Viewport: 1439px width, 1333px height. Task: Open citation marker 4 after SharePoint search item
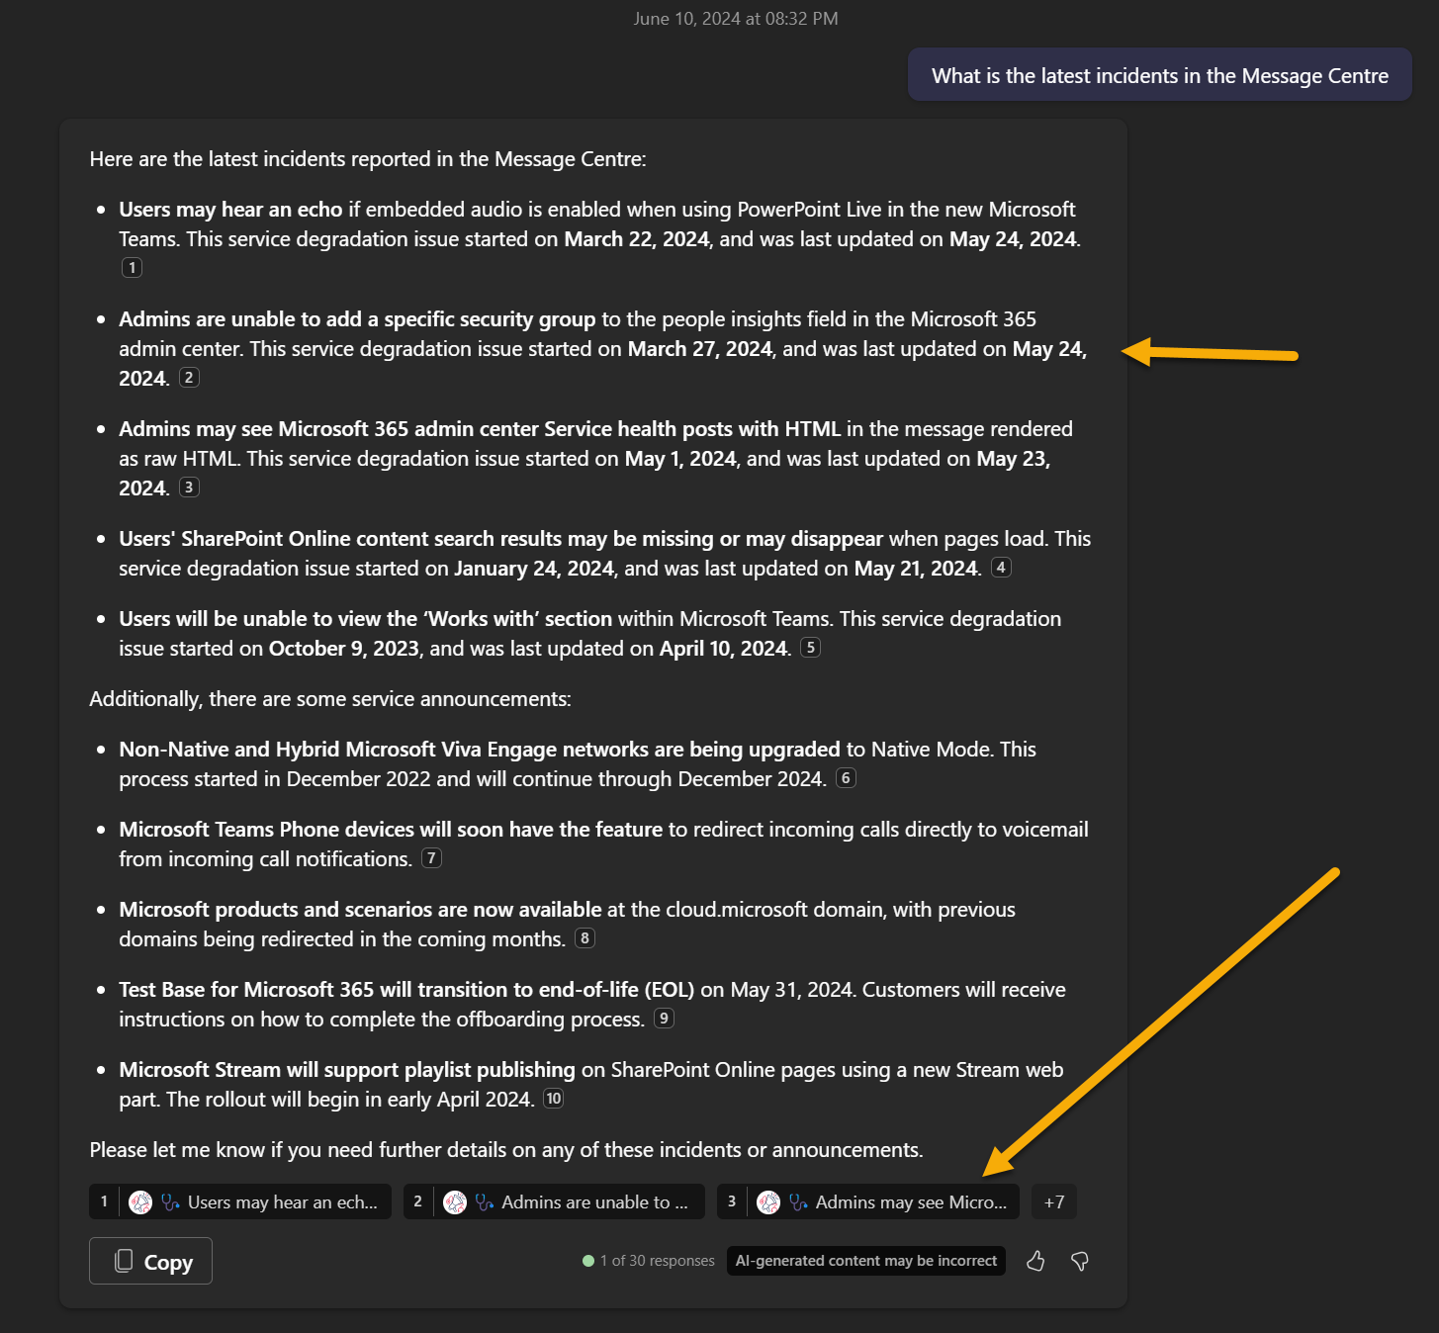tap(1001, 568)
